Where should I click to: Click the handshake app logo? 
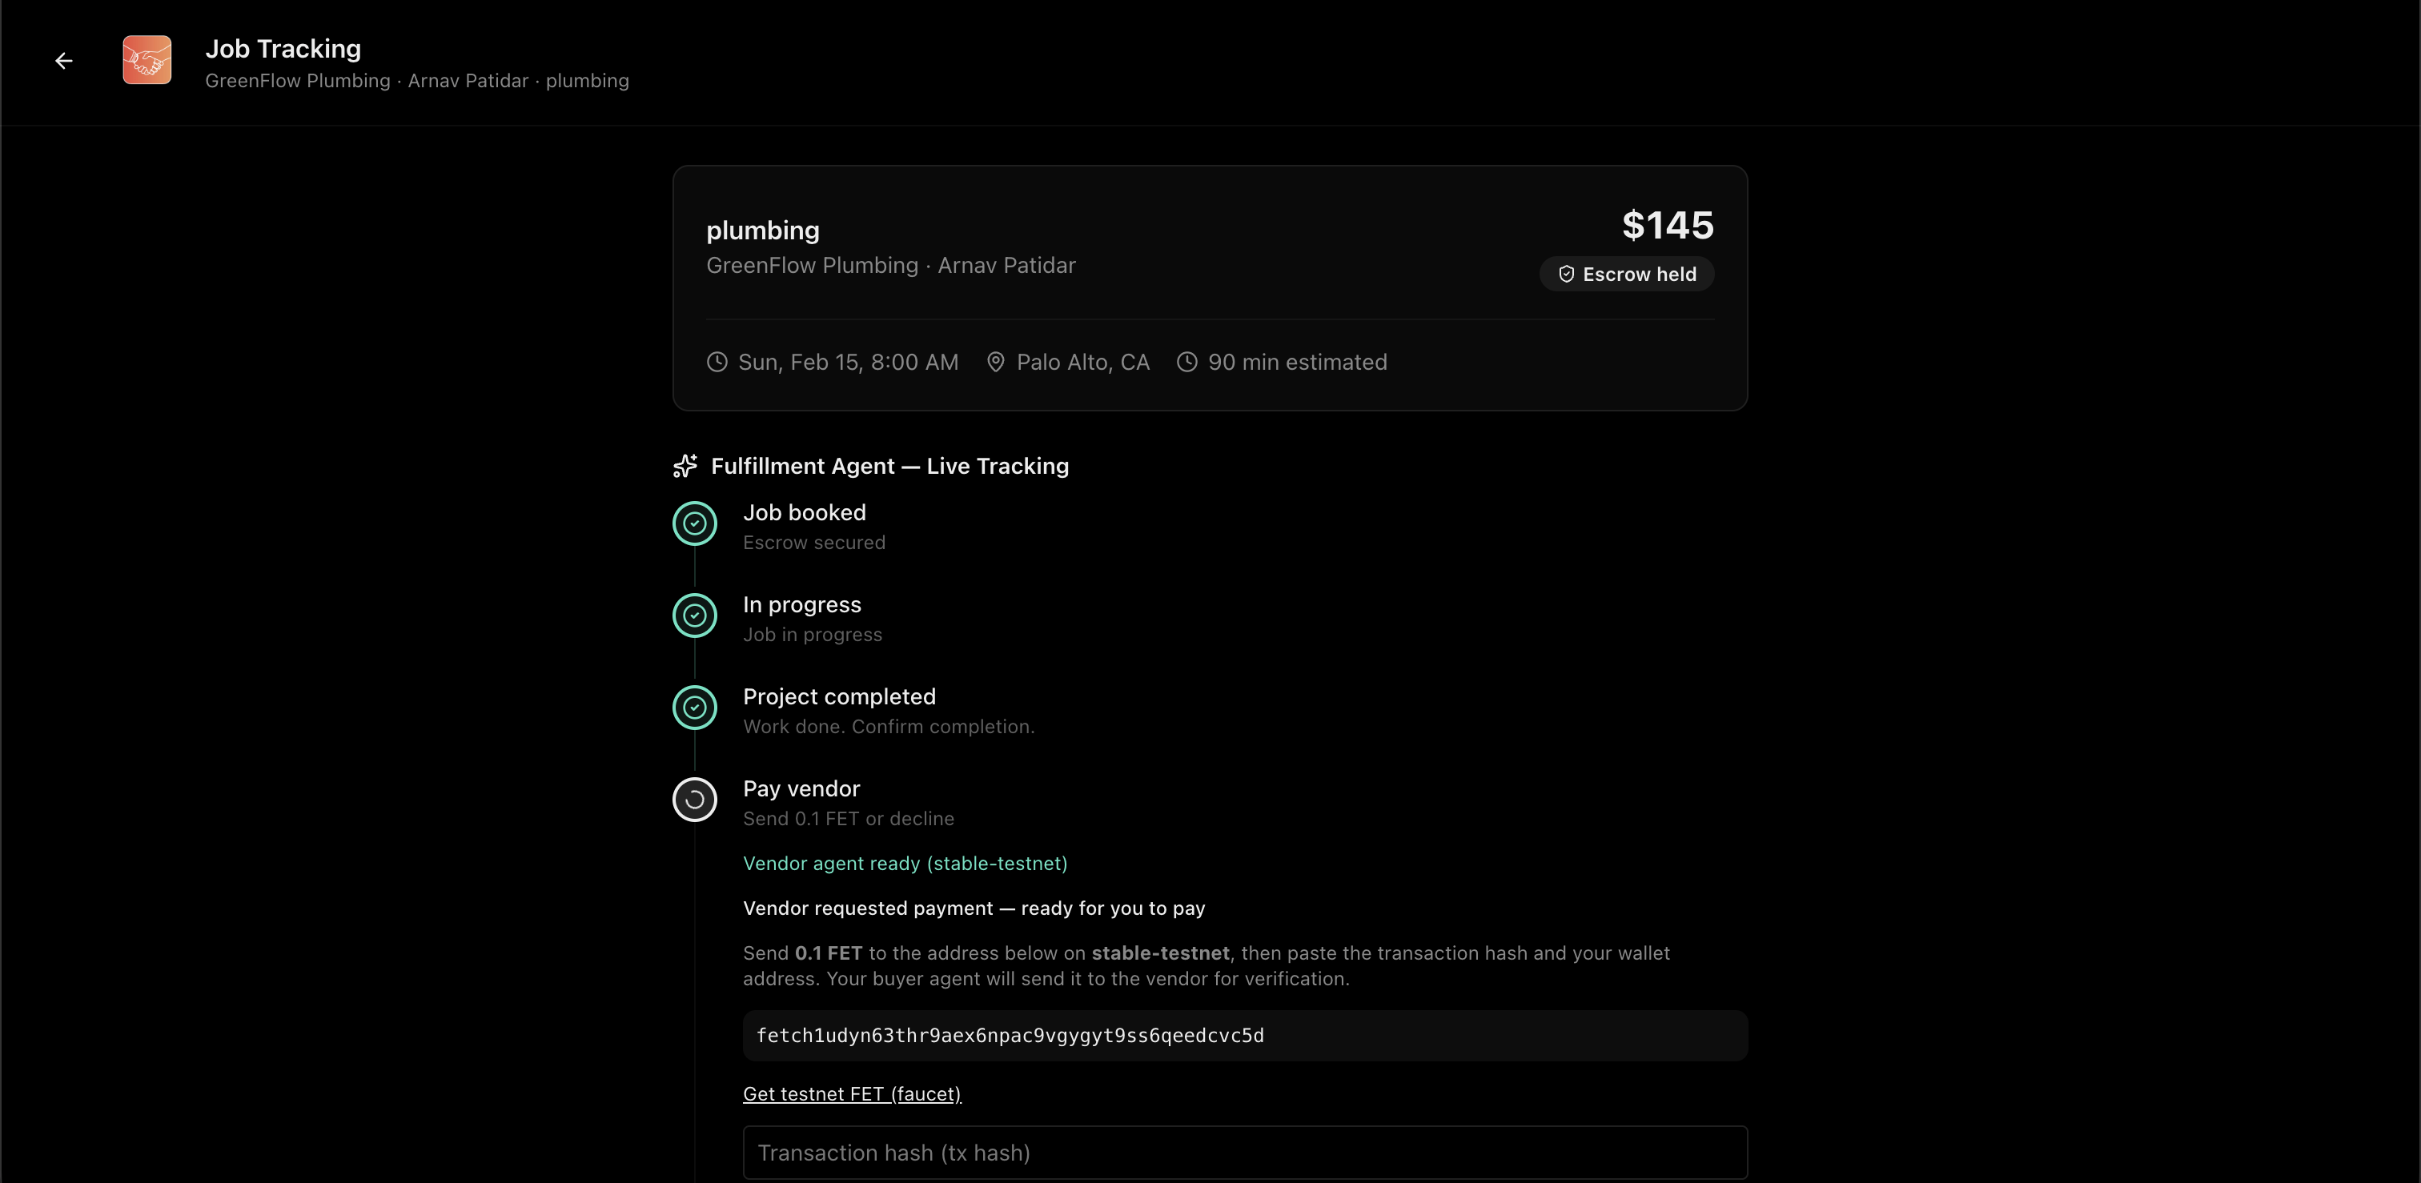click(x=147, y=60)
